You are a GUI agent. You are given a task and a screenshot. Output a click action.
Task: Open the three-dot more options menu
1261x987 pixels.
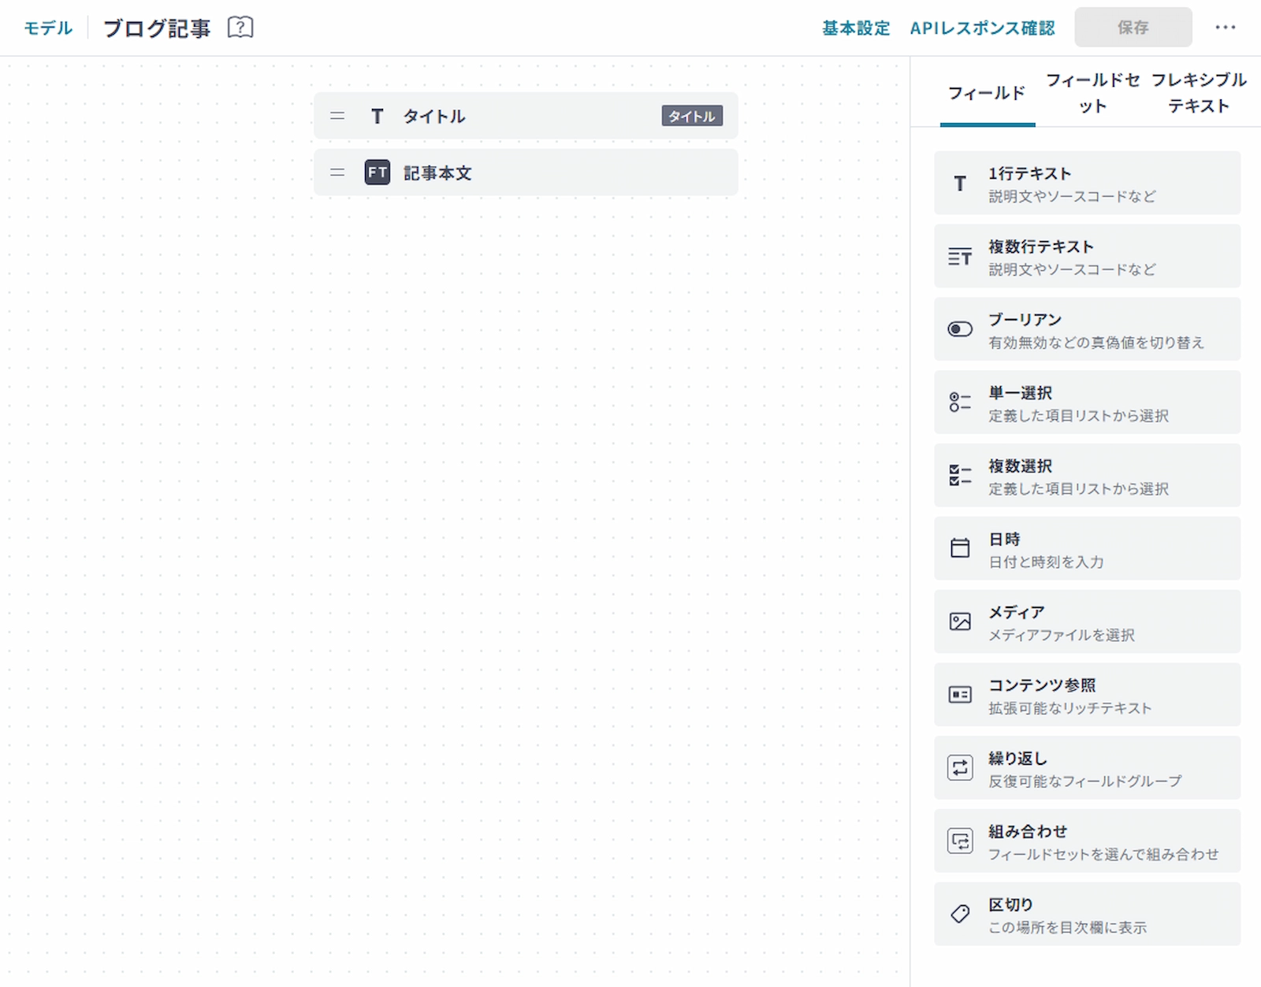[x=1225, y=28]
